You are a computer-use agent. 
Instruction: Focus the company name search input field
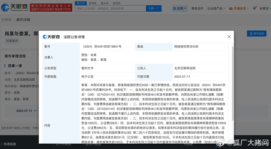(x=111, y=8)
